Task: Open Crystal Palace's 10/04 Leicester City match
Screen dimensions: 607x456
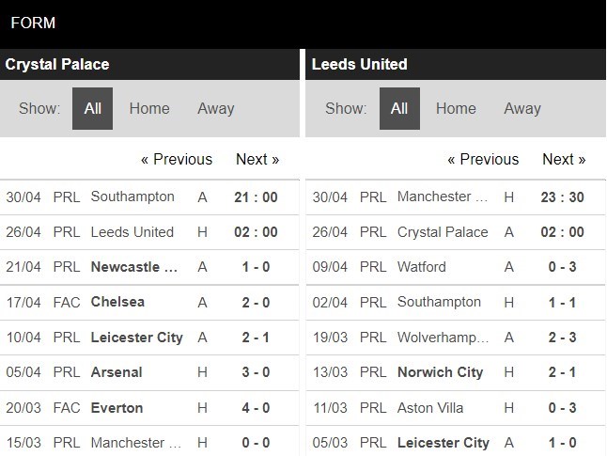Action: coord(135,338)
